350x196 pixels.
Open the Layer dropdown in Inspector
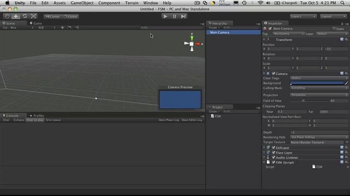(332, 34)
